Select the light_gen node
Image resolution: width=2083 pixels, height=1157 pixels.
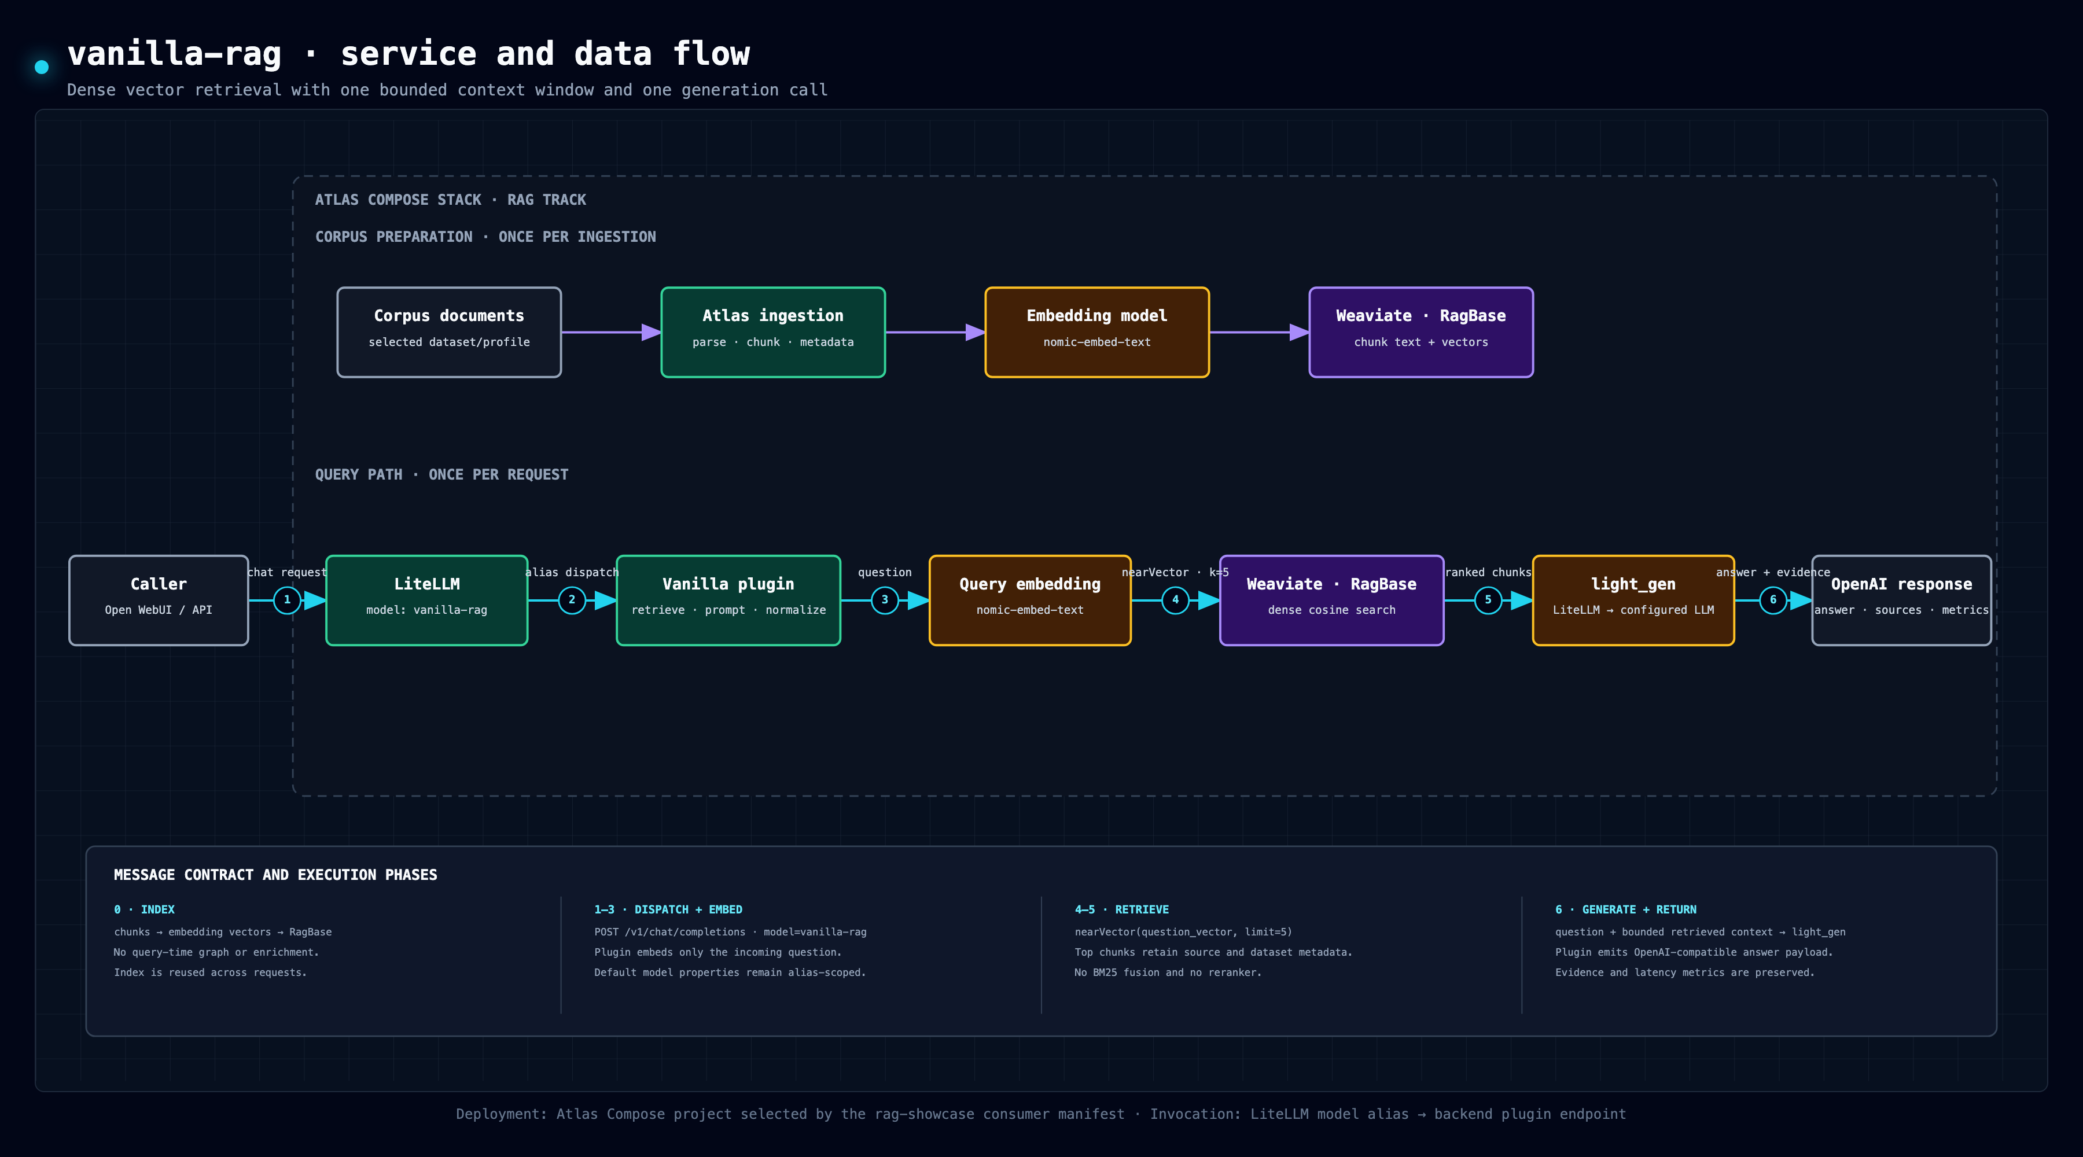pyautogui.click(x=1633, y=600)
